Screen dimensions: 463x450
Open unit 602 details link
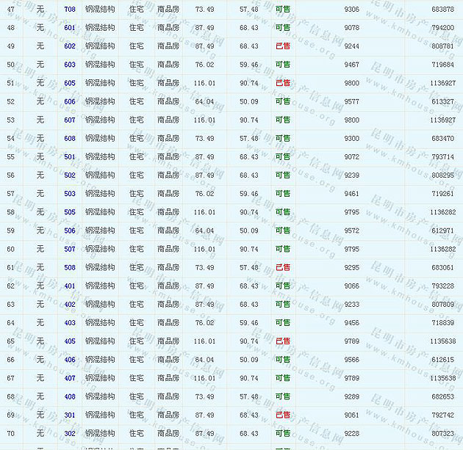tap(70, 46)
